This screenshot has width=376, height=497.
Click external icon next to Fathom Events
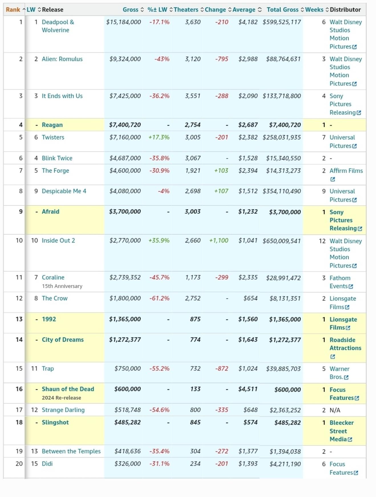coord(351,287)
